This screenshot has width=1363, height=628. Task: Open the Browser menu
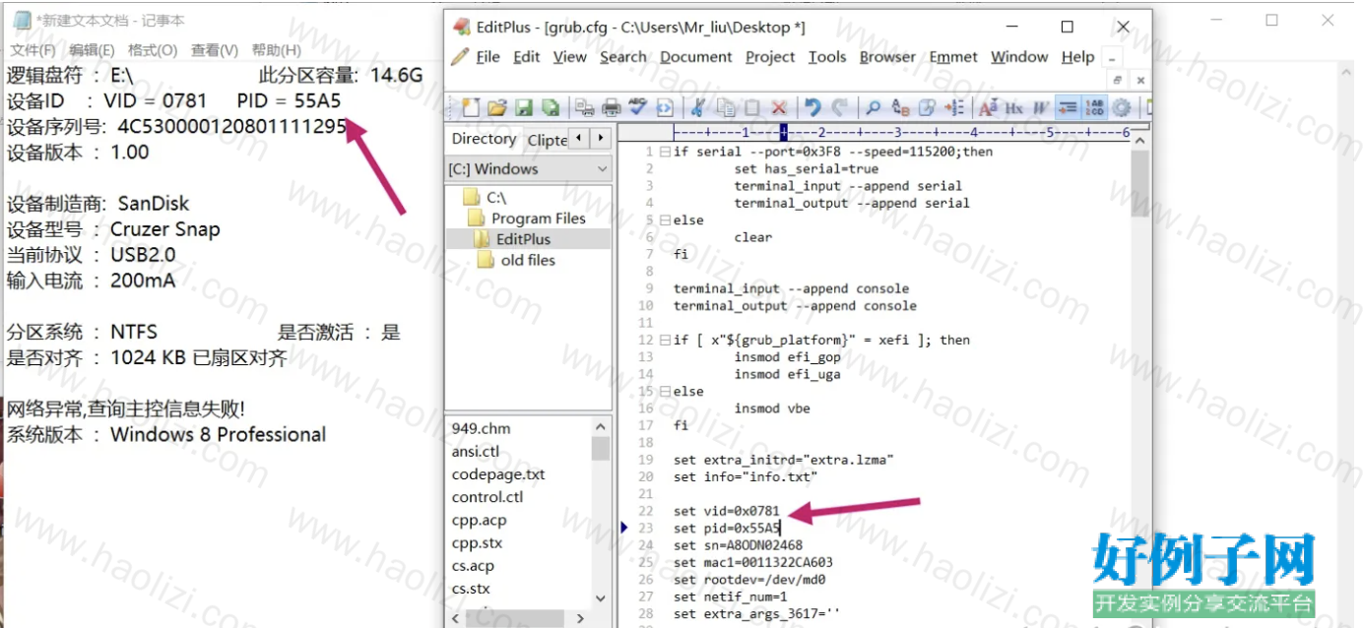click(887, 57)
